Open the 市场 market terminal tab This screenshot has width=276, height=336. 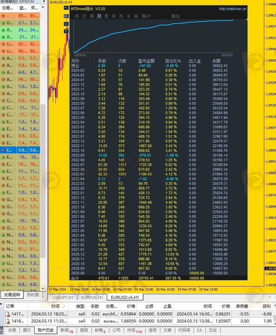(134, 330)
